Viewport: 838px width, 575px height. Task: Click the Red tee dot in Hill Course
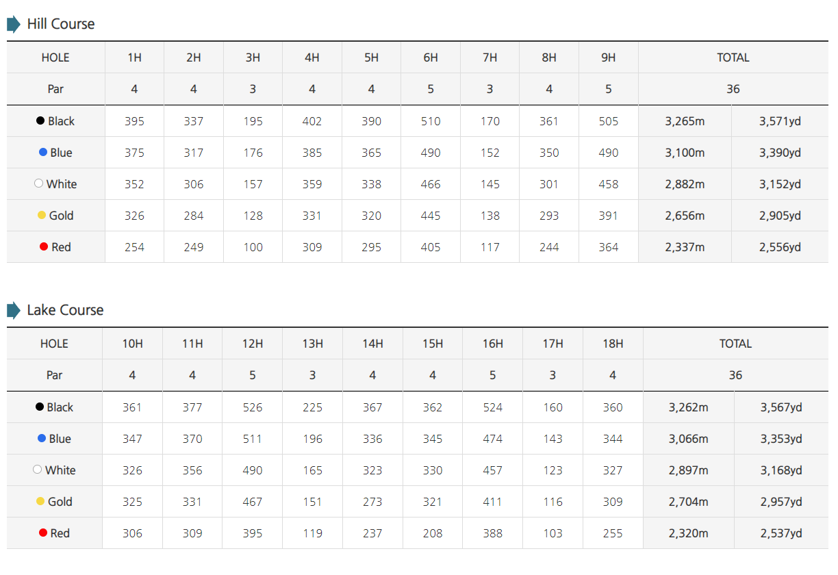pyautogui.click(x=44, y=247)
